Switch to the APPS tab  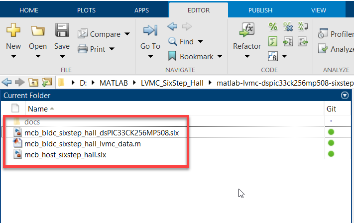click(x=141, y=10)
